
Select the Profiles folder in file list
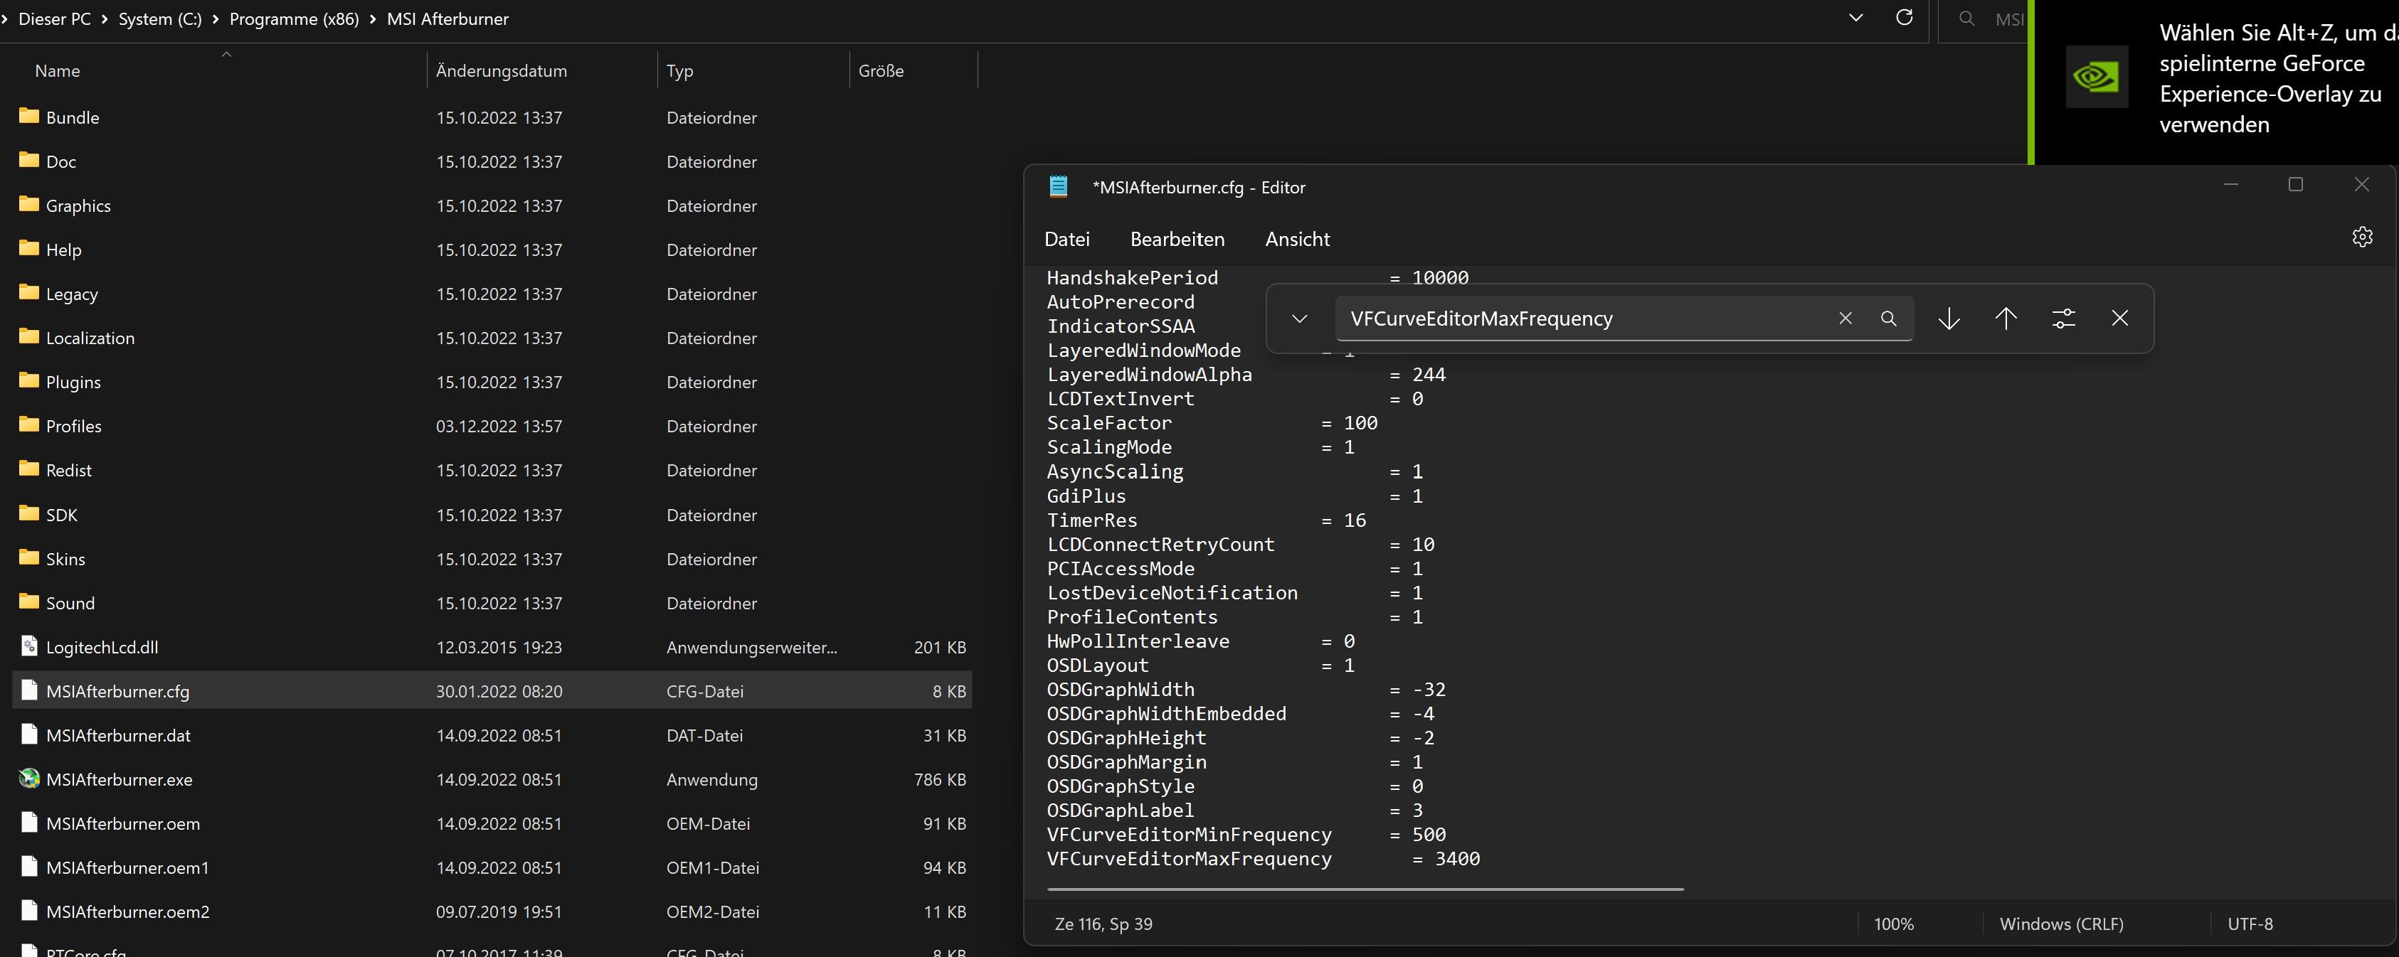pyautogui.click(x=73, y=425)
